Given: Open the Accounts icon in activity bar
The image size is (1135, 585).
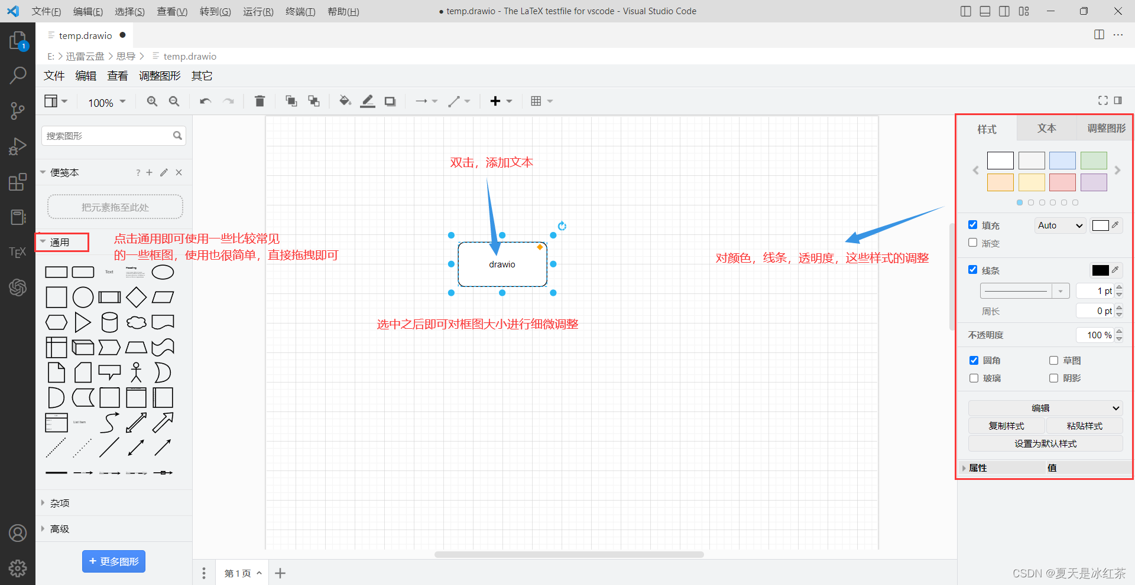Looking at the screenshot, I should 18,533.
